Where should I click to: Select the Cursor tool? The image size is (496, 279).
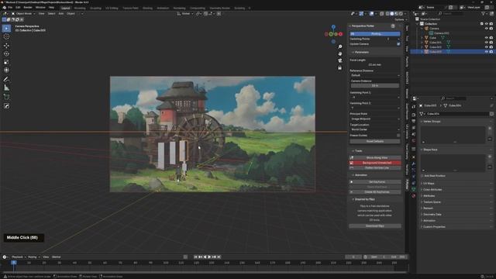6,36
